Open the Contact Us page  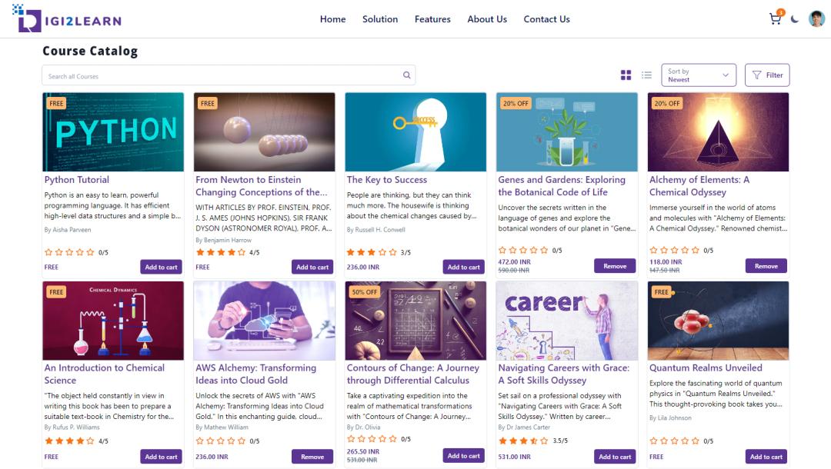[546, 19]
